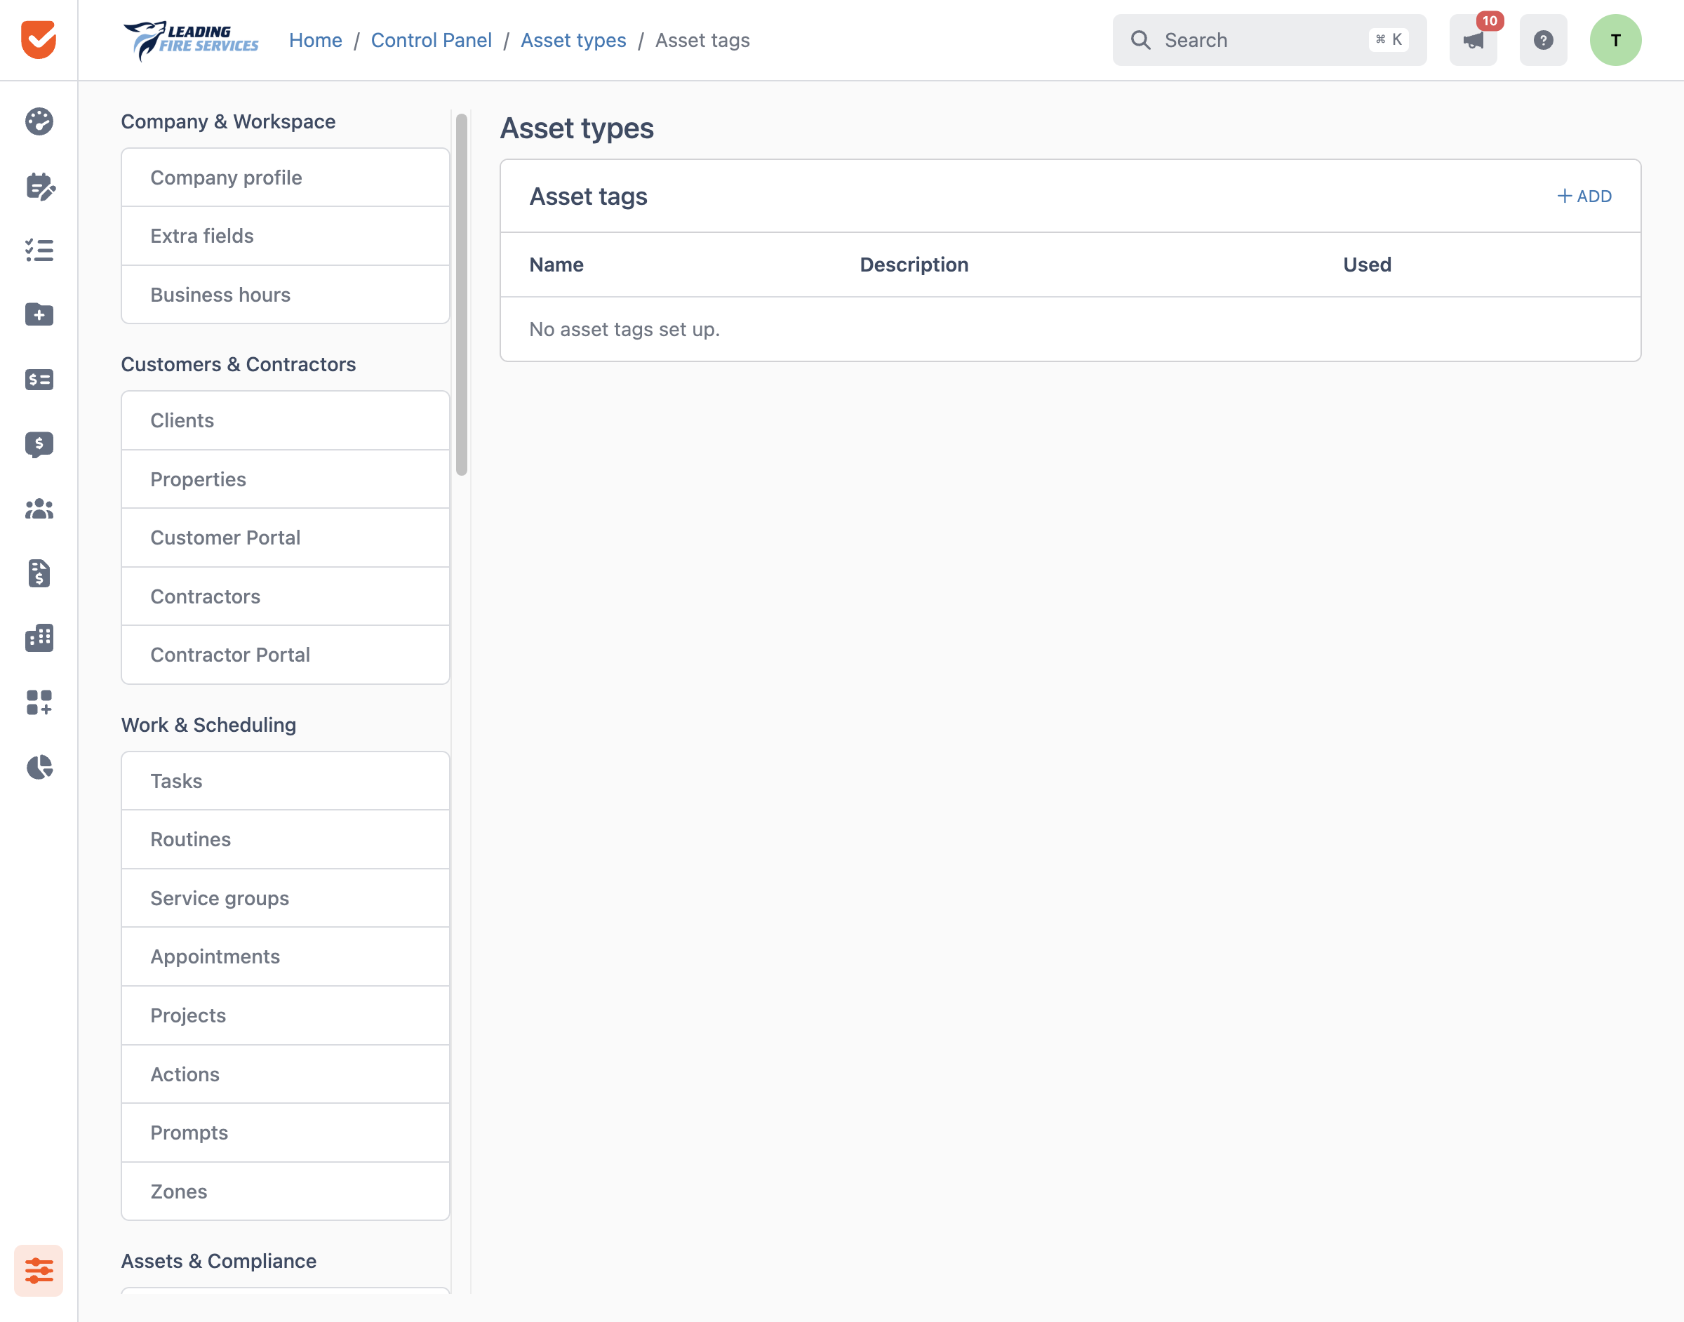The image size is (1684, 1322).
Task: Go to Home breadcrumb link
Action: point(316,40)
